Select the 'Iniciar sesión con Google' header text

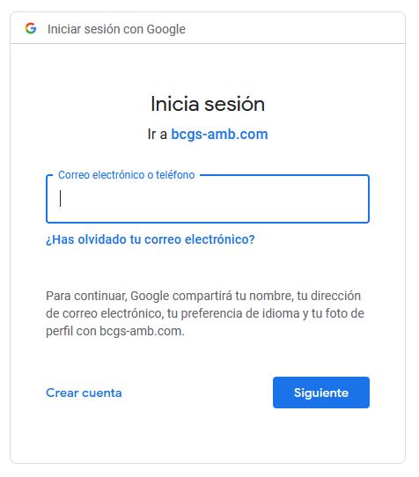click(116, 29)
